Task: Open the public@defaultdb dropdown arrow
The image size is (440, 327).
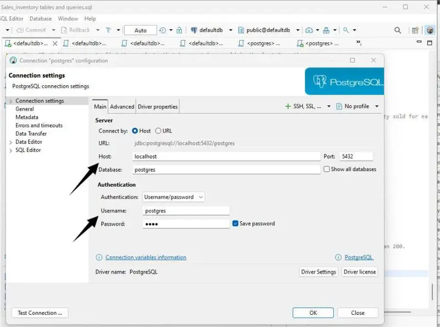Action: coord(298,30)
